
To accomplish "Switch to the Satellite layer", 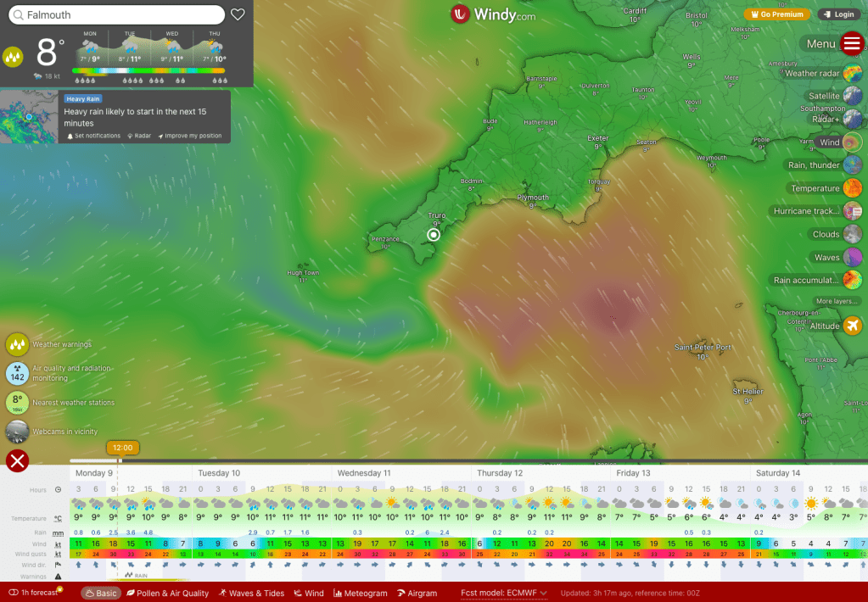I will pos(852,97).
